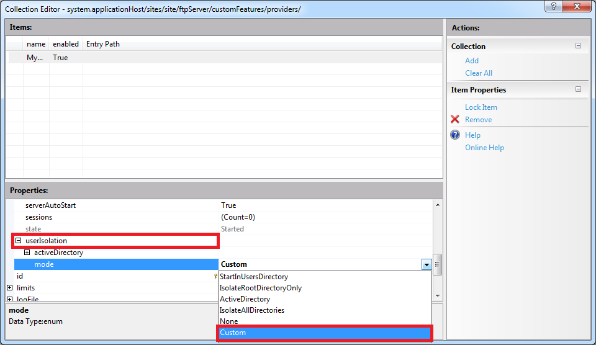Viewport: 596px width, 345px height.
Task: Select IsolateAllDirectories mode option
Action: point(252,310)
